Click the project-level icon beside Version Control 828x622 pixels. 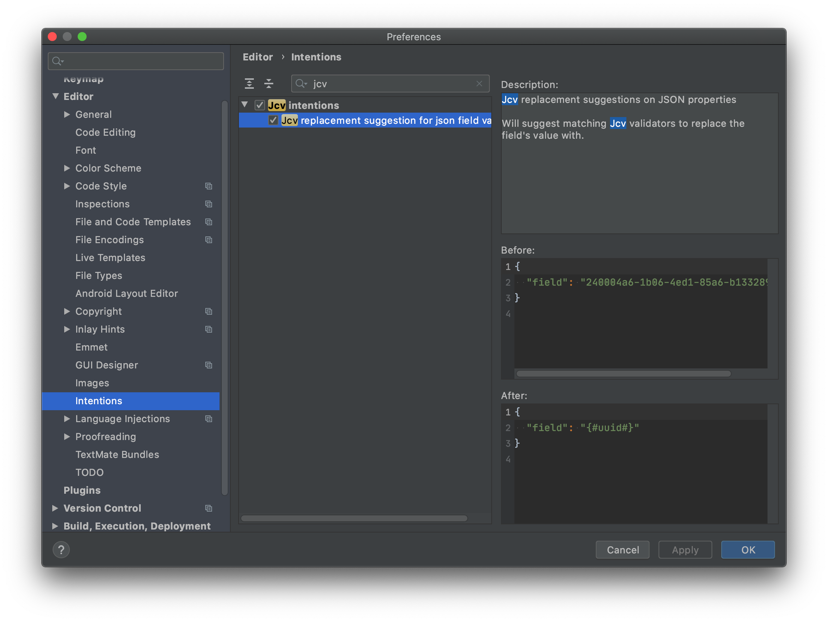tap(209, 508)
